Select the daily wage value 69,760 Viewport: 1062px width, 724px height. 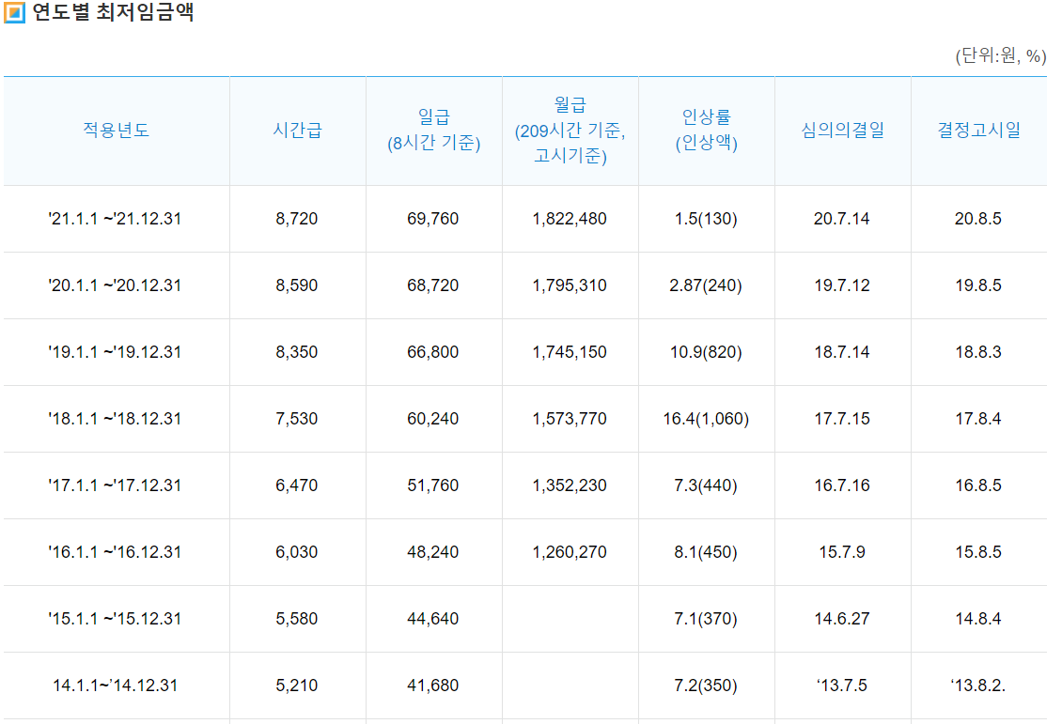click(x=433, y=219)
